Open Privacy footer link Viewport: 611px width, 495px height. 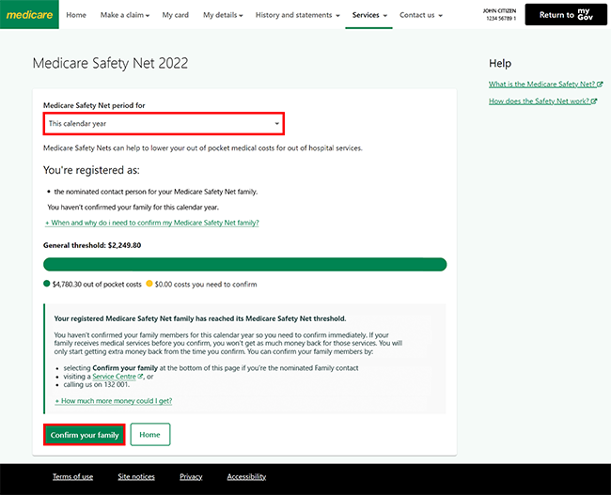pyautogui.click(x=191, y=477)
